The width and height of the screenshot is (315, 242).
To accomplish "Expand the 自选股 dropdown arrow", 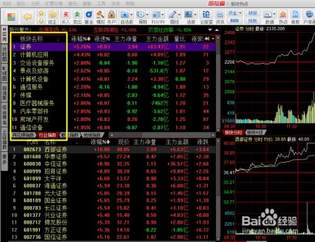I will pos(132,14).
